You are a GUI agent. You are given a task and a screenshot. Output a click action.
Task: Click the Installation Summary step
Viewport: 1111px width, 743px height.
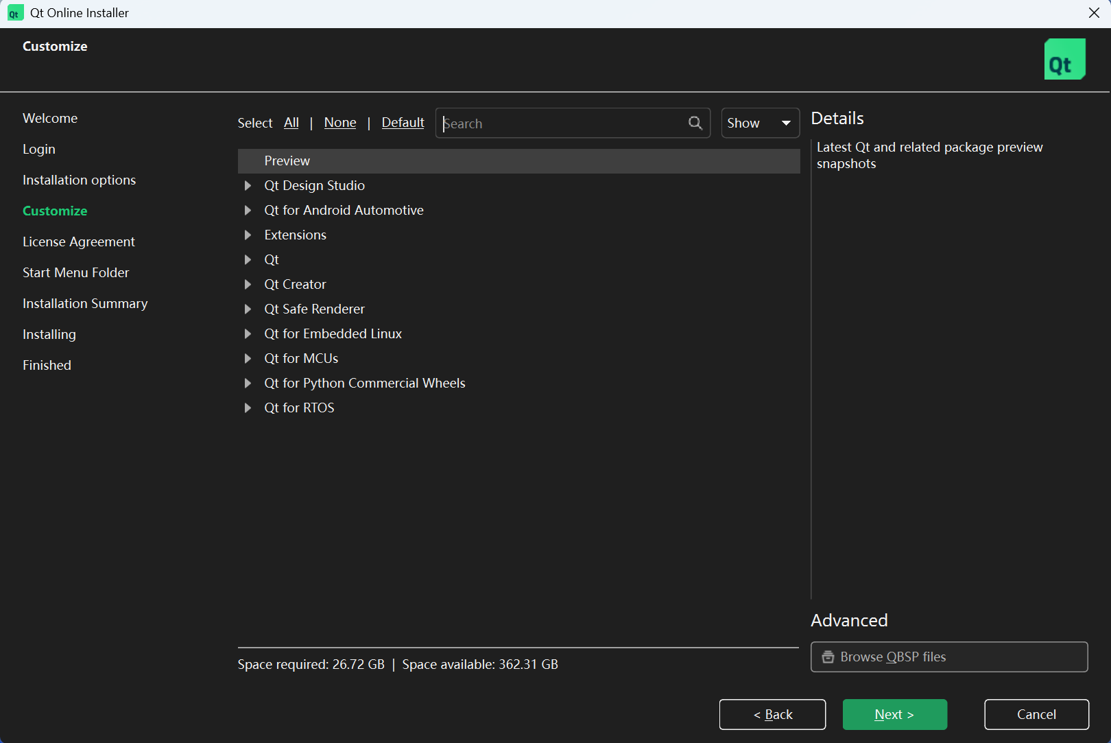(85, 303)
